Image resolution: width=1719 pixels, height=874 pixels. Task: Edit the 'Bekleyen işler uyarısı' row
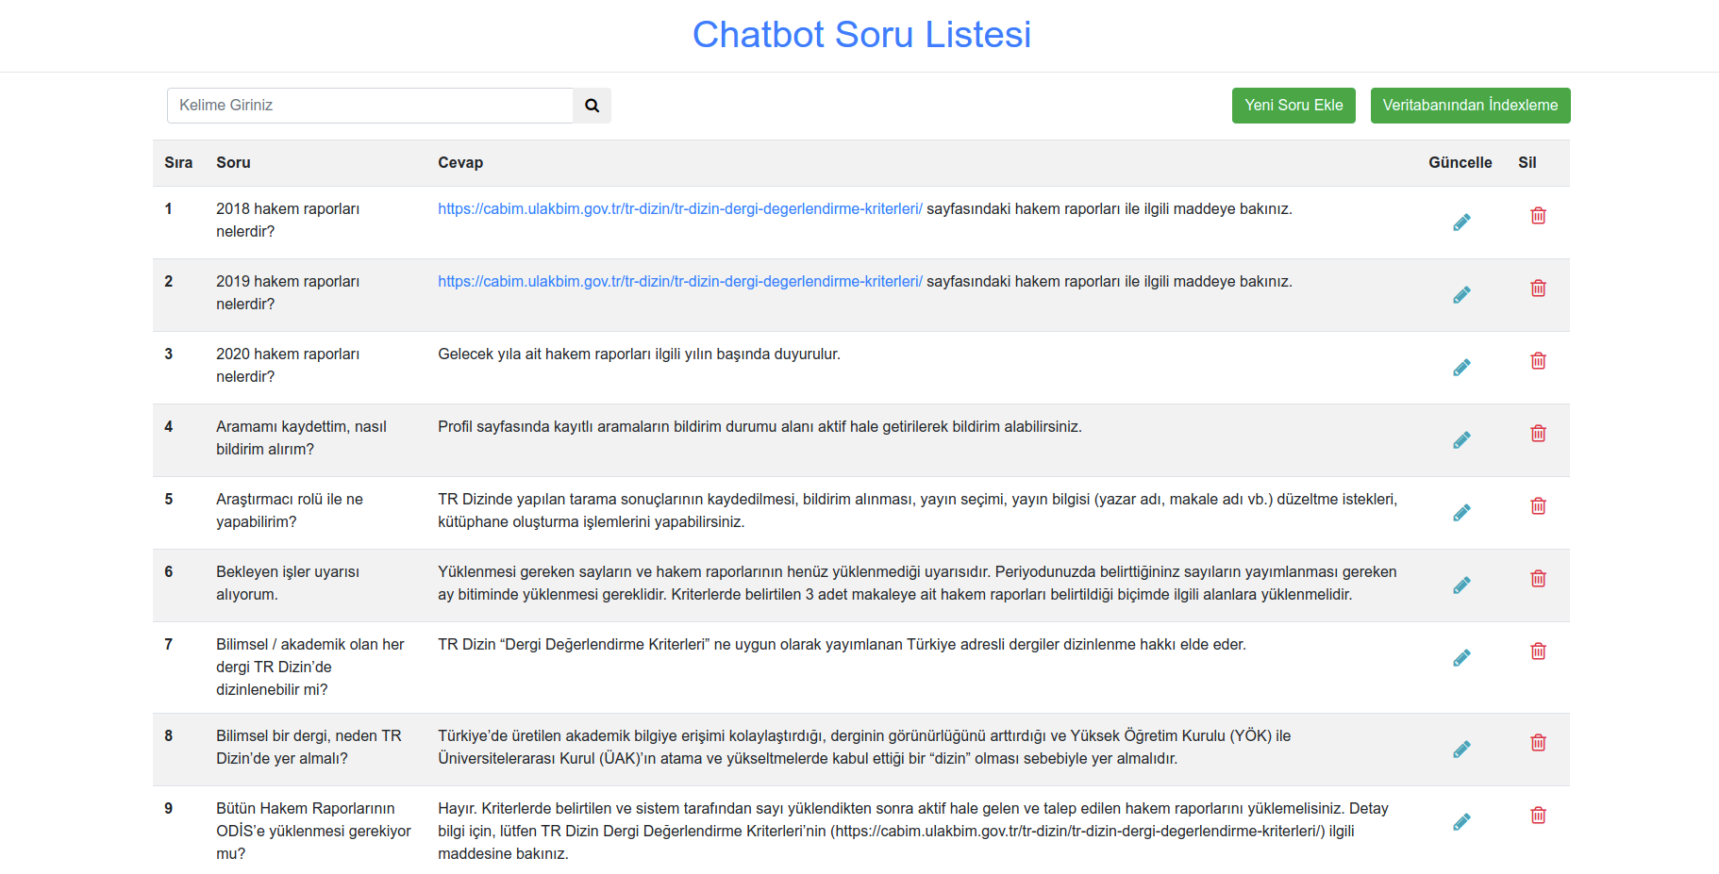[1461, 585]
